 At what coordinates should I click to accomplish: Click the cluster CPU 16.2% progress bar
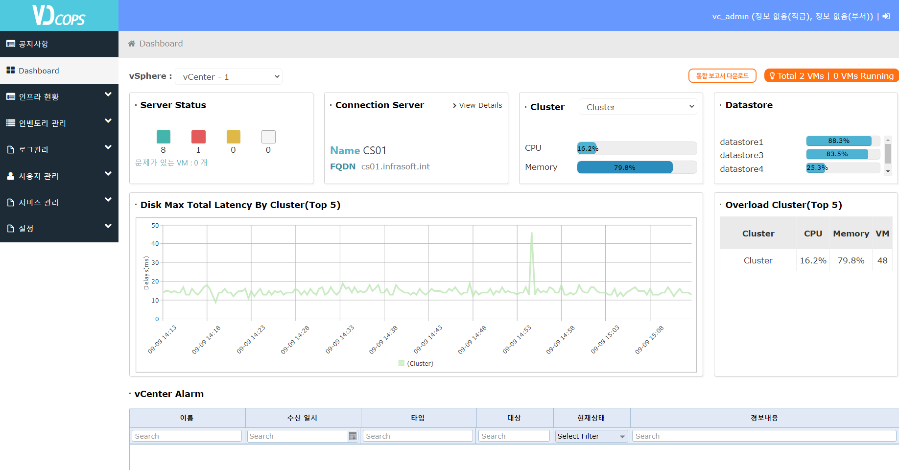pos(637,148)
